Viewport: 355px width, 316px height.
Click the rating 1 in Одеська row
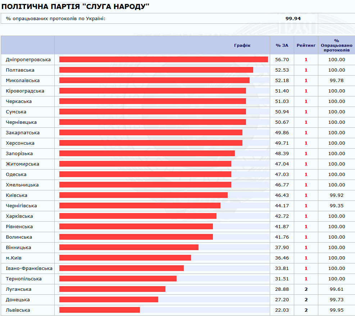pos(306,174)
